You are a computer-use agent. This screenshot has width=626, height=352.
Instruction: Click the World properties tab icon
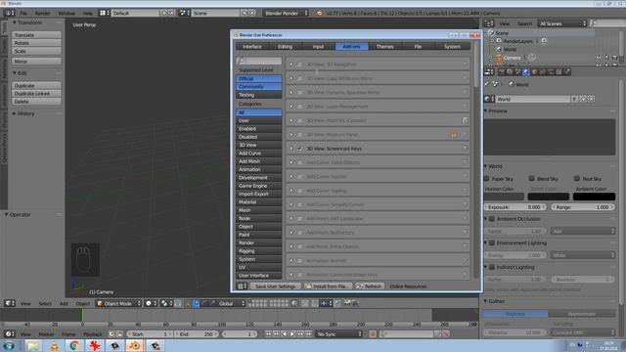coord(526,71)
